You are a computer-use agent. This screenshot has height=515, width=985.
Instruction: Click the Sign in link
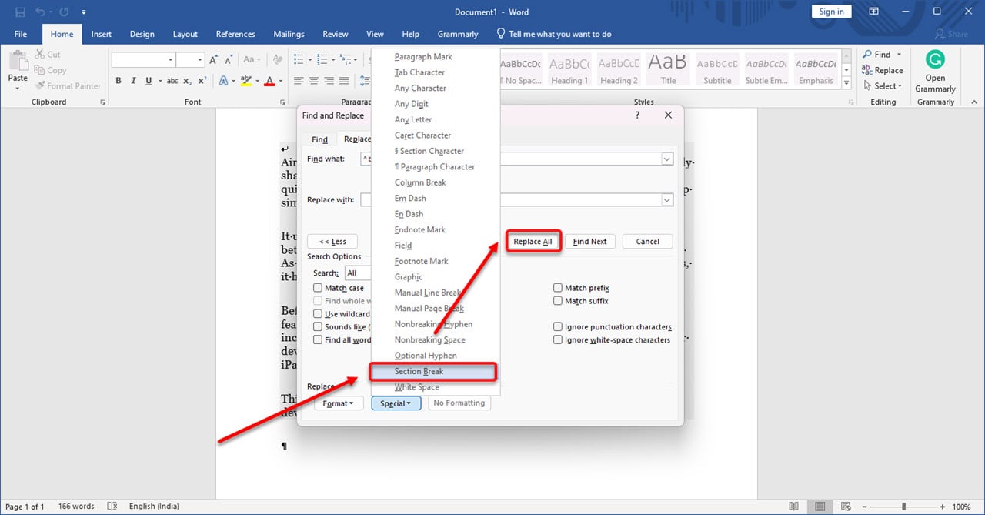[831, 11]
